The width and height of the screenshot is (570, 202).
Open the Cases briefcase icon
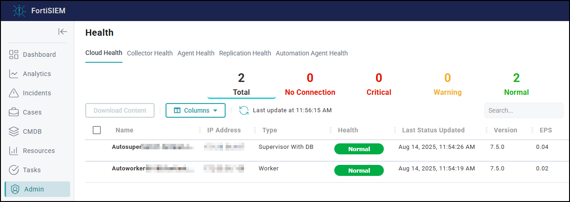14,112
